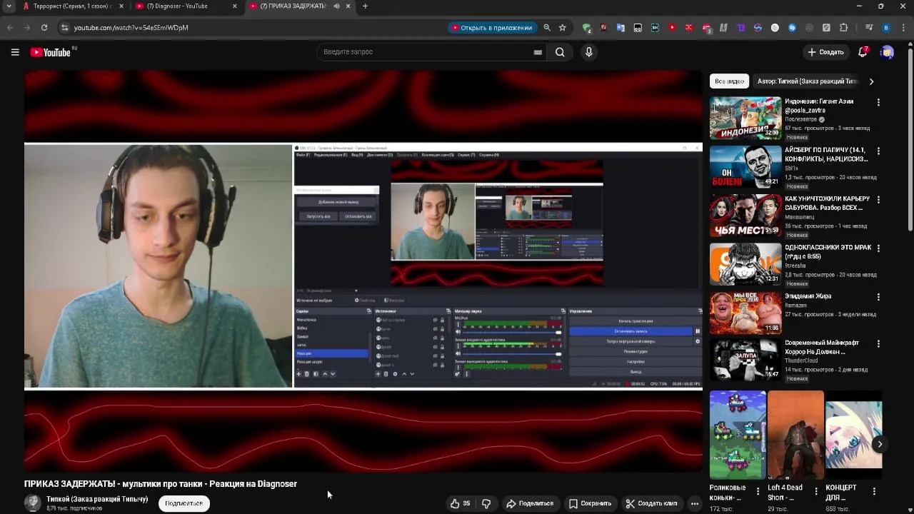Go back using browser back arrow
914x514 pixels.
point(10,27)
